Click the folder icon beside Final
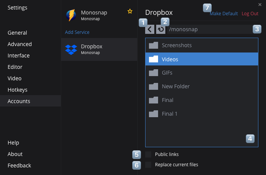The height and width of the screenshot is (175, 266). click(154, 100)
